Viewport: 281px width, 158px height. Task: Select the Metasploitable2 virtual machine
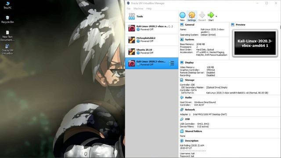pos(151,39)
